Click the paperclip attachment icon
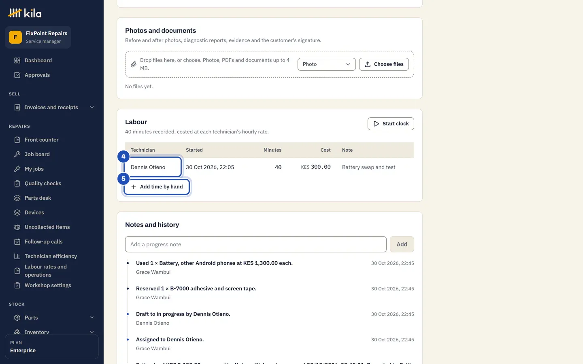This screenshot has height=364, width=583. [x=134, y=64]
